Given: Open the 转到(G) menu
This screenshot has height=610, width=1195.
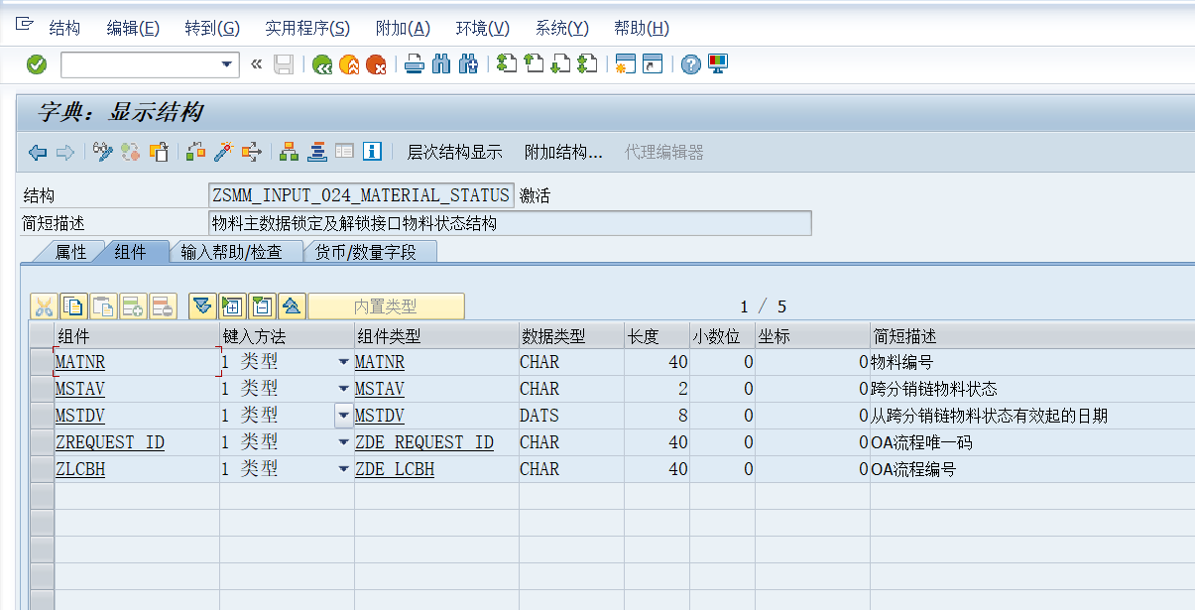Looking at the screenshot, I should point(212,29).
